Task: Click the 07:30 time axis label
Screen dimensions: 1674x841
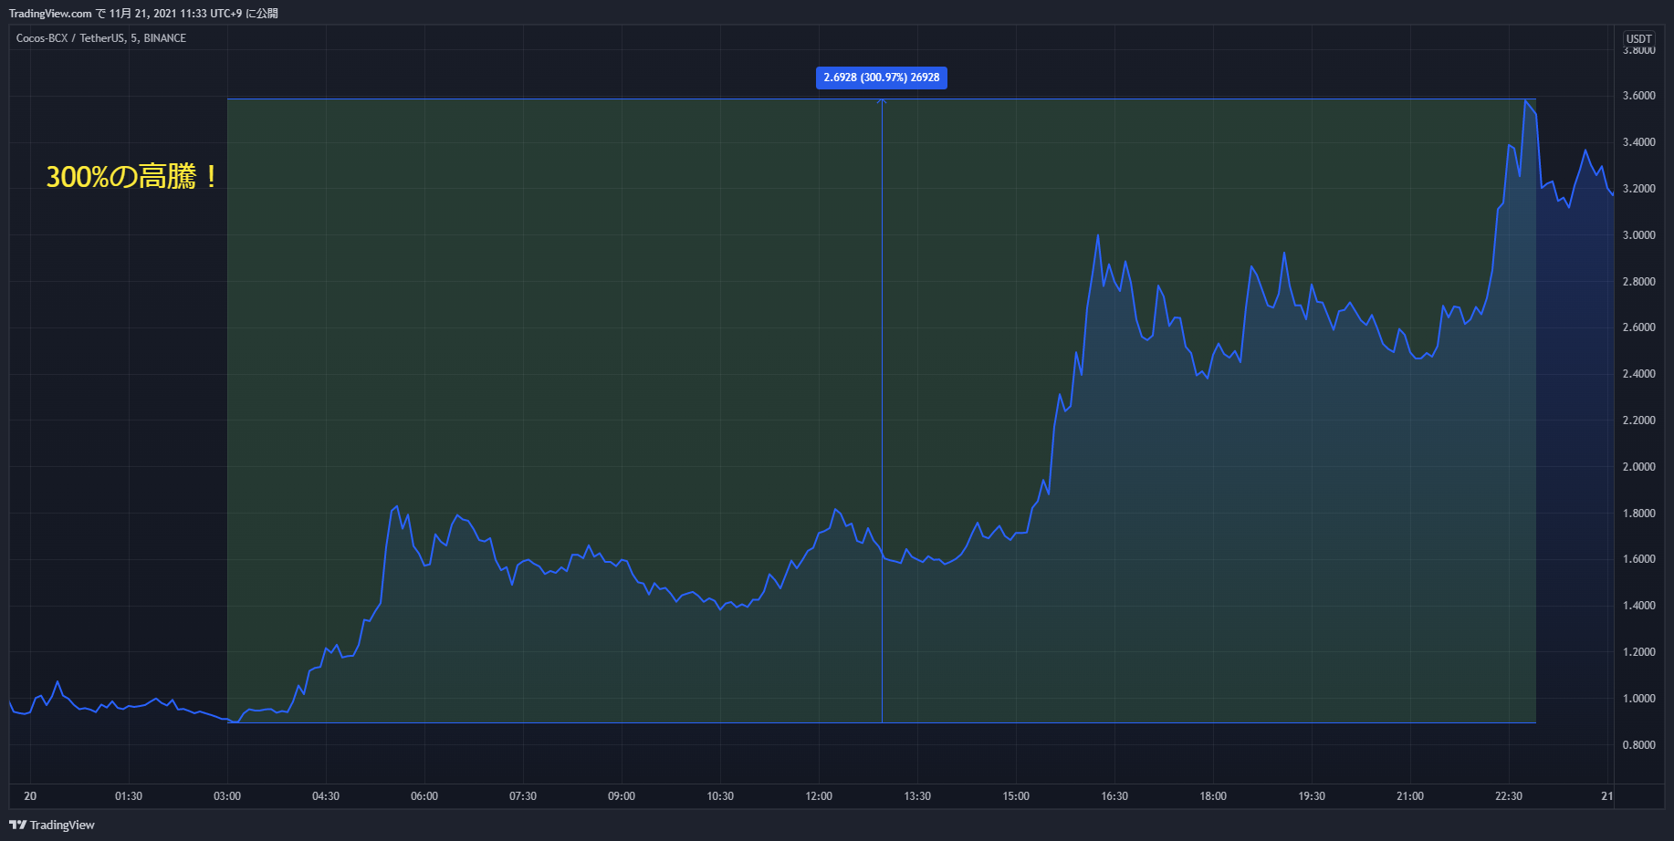Action: 523,796
